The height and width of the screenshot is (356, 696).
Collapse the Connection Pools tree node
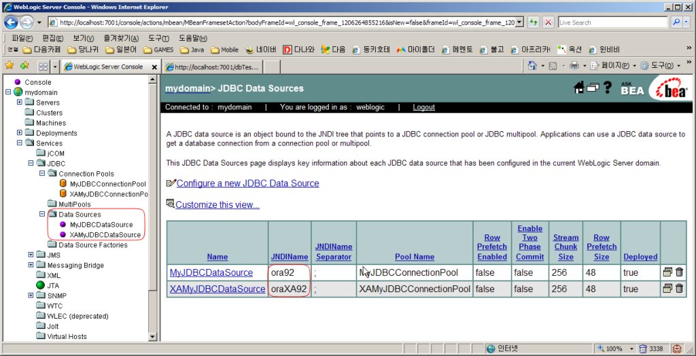point(42,173)
